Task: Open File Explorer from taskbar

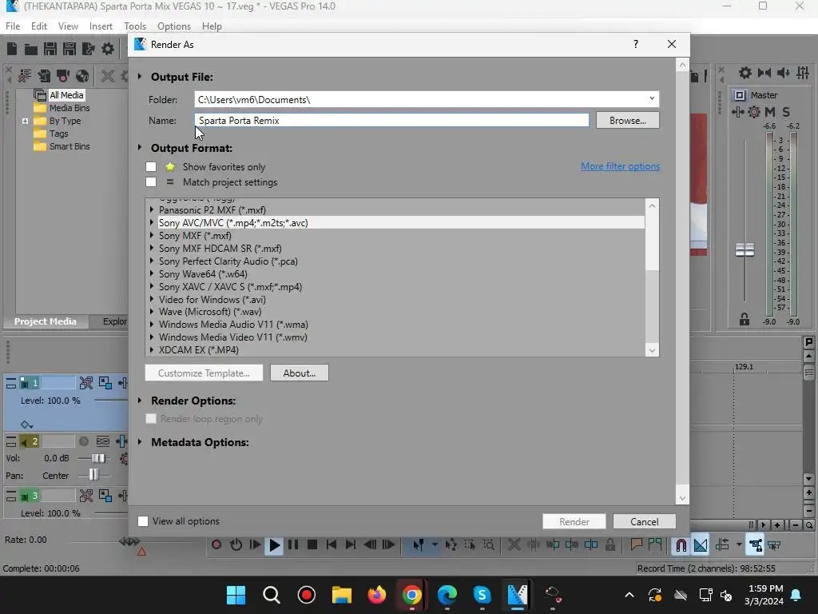Action: pos(342,595)
